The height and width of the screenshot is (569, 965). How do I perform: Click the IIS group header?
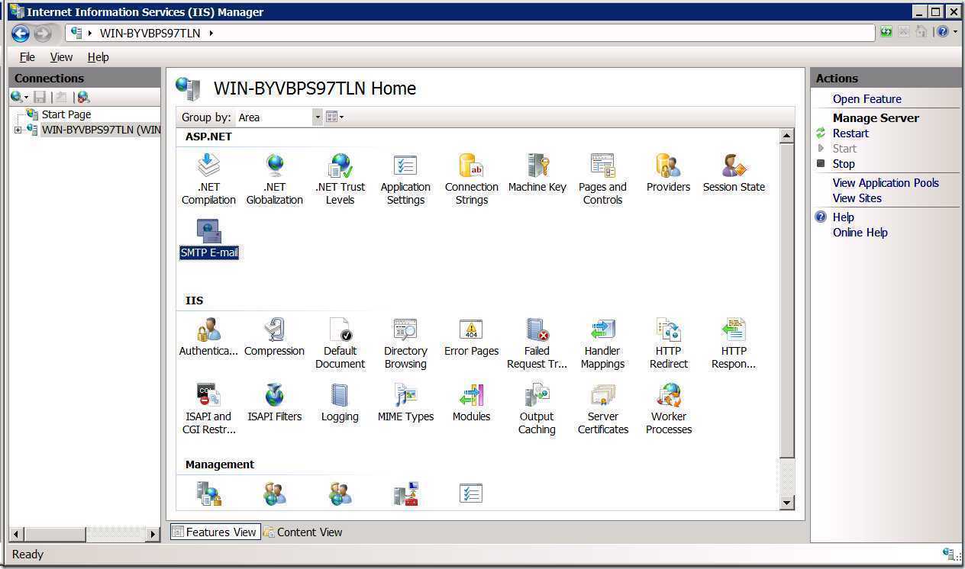[x=194, y=301]
